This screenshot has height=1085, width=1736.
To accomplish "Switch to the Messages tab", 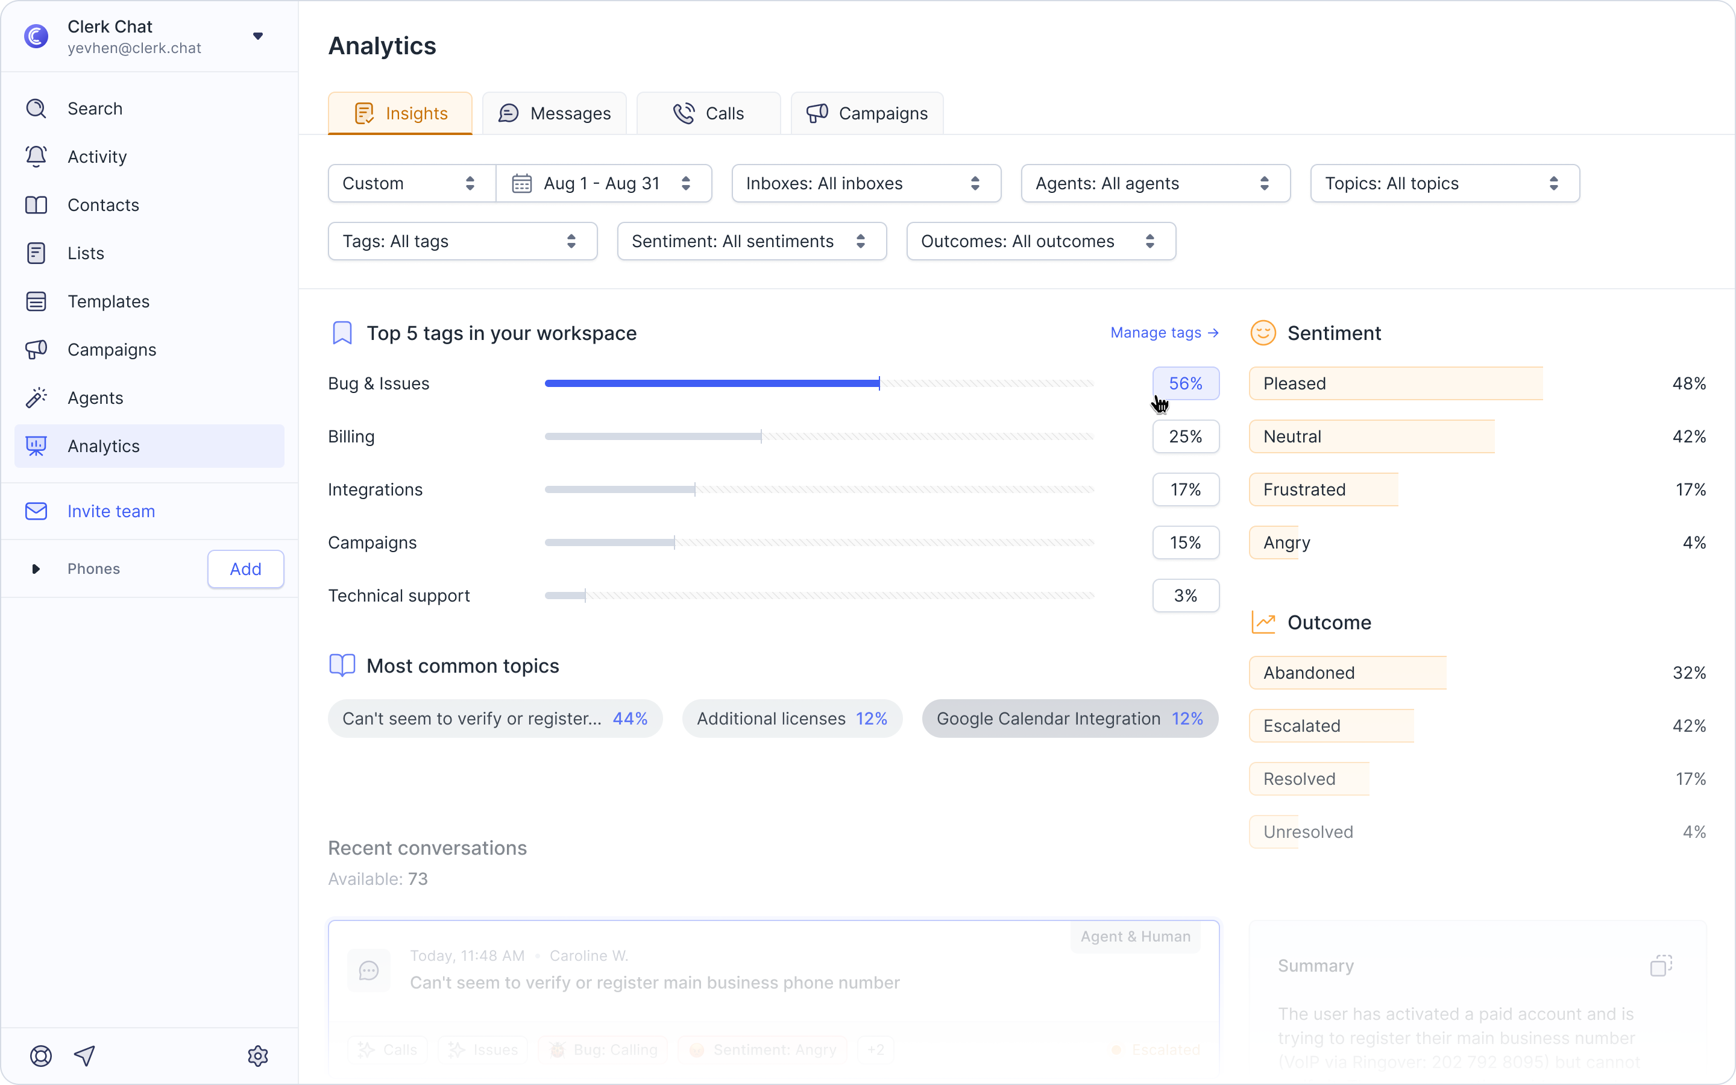I will 555,113.
